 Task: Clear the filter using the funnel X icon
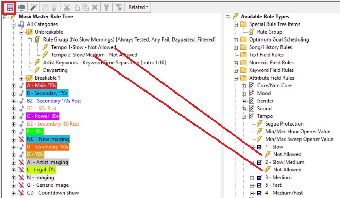pos(119,7)
